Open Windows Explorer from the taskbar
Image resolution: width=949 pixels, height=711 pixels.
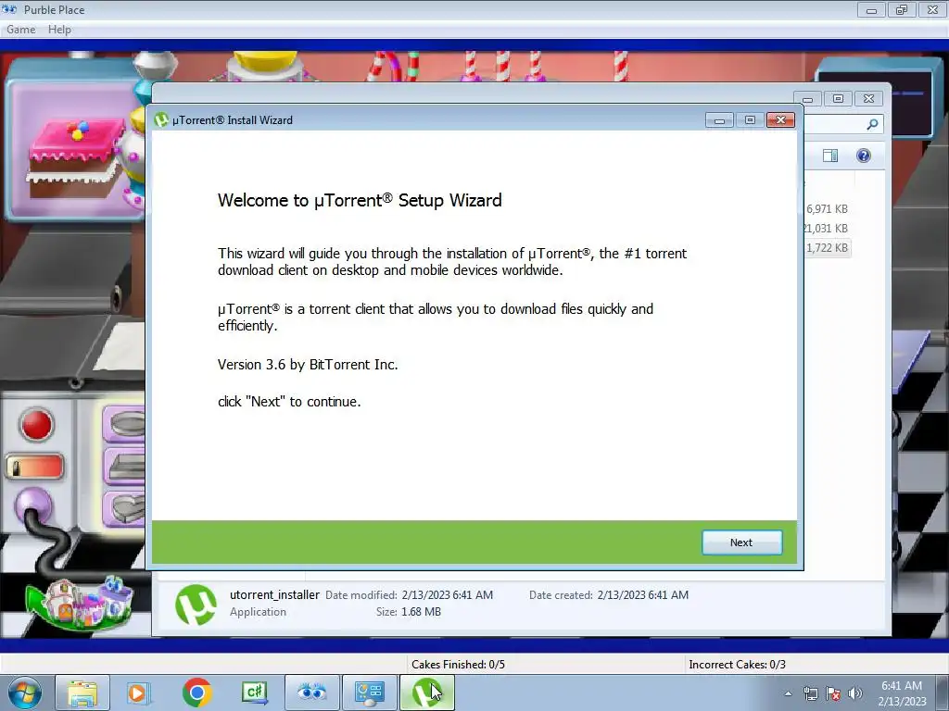(82, 692)
